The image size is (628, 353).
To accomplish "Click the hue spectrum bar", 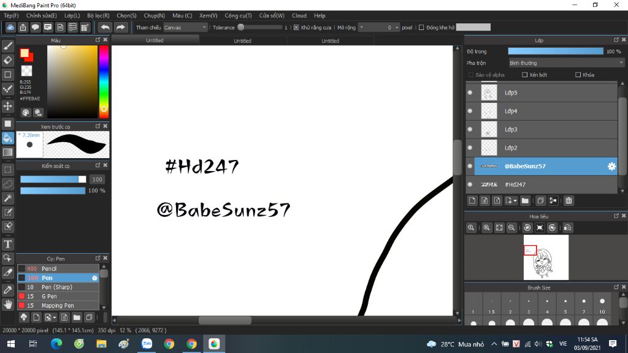I will 104,82.
